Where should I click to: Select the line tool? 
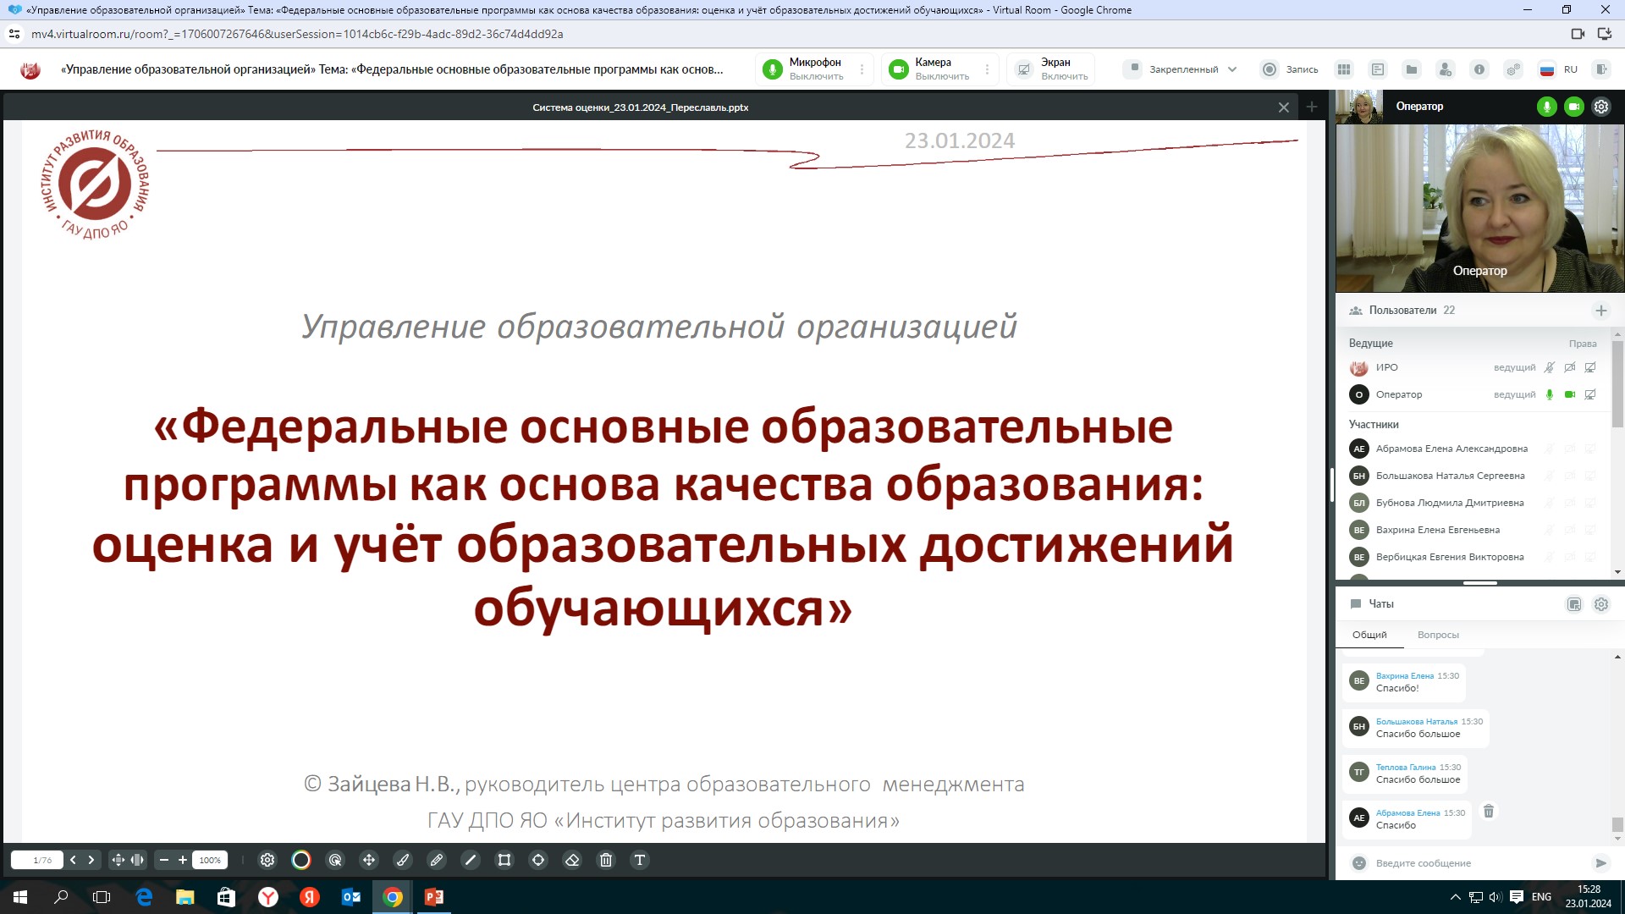tap(471, 860)
